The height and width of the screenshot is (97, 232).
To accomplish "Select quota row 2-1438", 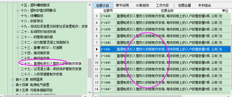I will click(162, 29).
